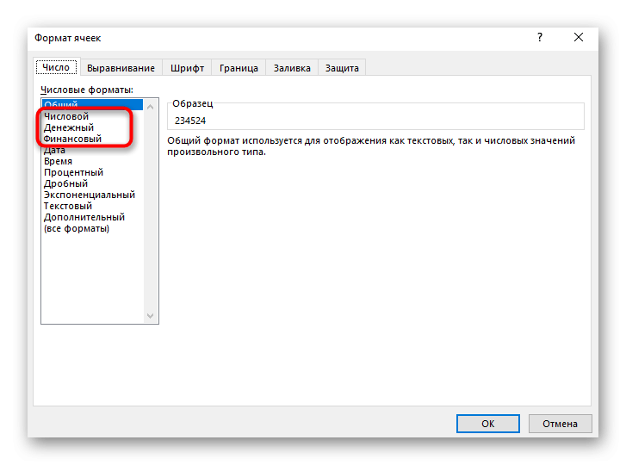Open the Шрифт tab

pyautogui.click(x=187, y=68)
